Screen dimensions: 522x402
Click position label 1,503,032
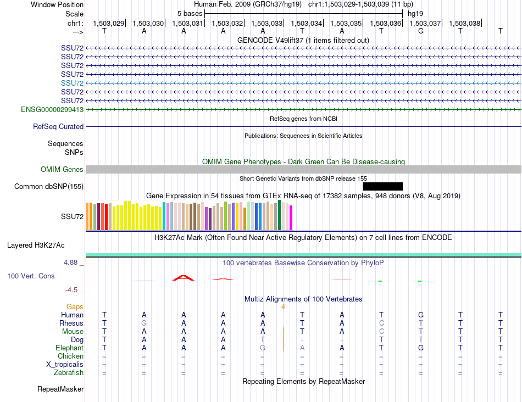tap(227, 23)
